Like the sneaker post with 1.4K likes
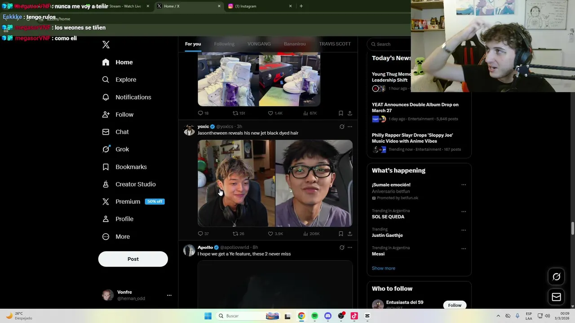The width and height of the screenshot is (575, 323). (x=275, y=113)
